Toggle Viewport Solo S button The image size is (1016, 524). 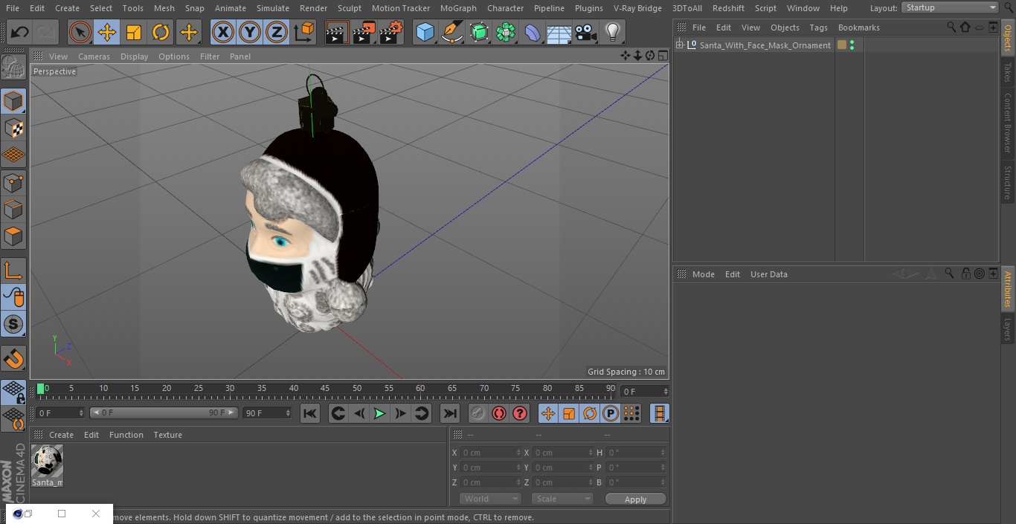pyautogui.click(x=13, y=324)
